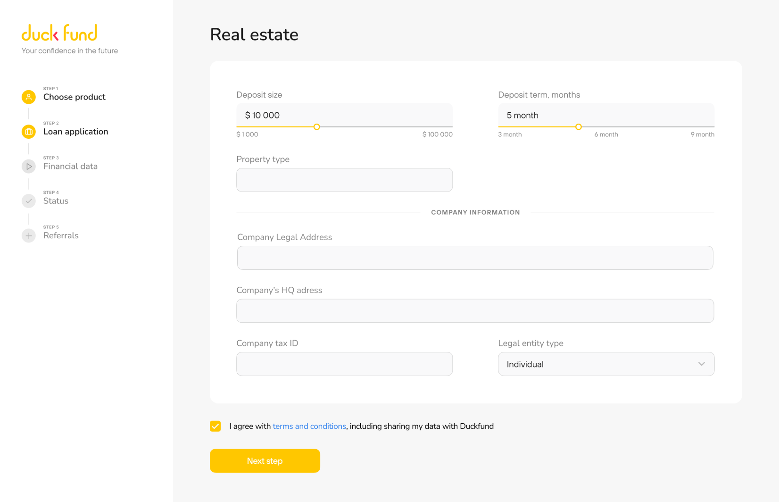The width and height of the screenshot is (779, 502).
Task: Click the duck fund logo
Action: [59, 32]
